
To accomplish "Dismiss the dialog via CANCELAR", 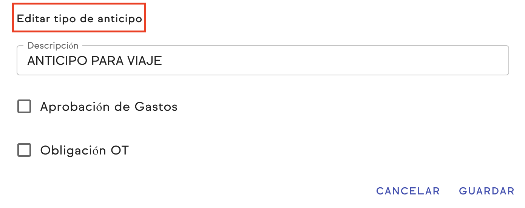I will (x=408, y=191).
